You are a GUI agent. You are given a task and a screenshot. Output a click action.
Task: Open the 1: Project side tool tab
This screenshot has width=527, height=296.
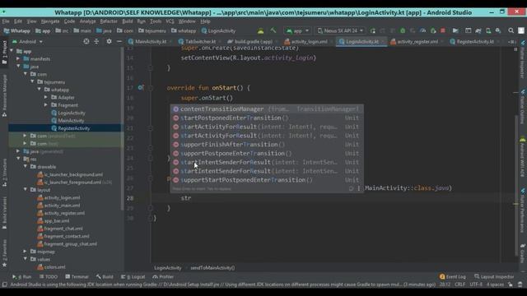click(x=4, y=53)
